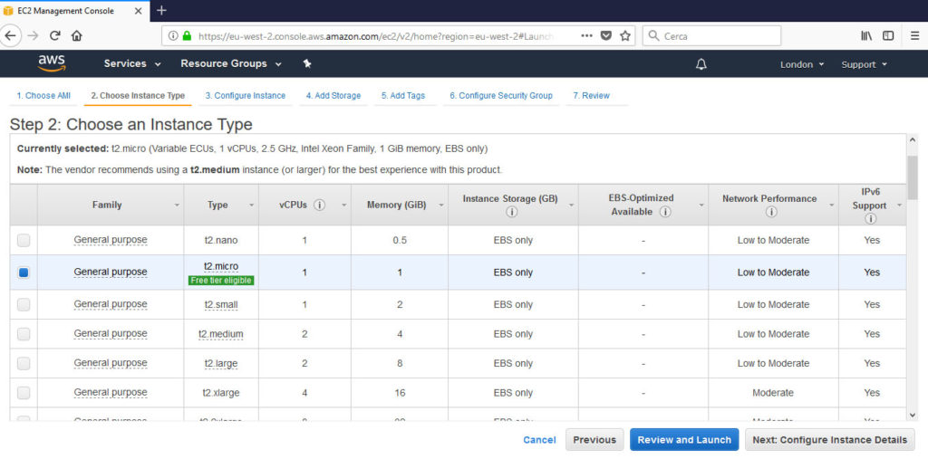This screenshot has height=459, width=928.
Task: Open the London region dropdown
Action: [802, 64]
